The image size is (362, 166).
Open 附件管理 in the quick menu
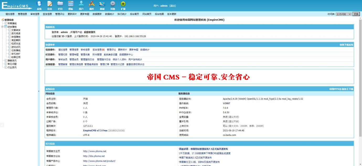pos(97,55)
